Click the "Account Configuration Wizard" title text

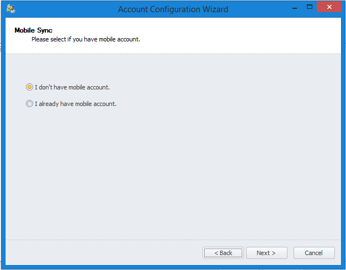coord(173,9)
